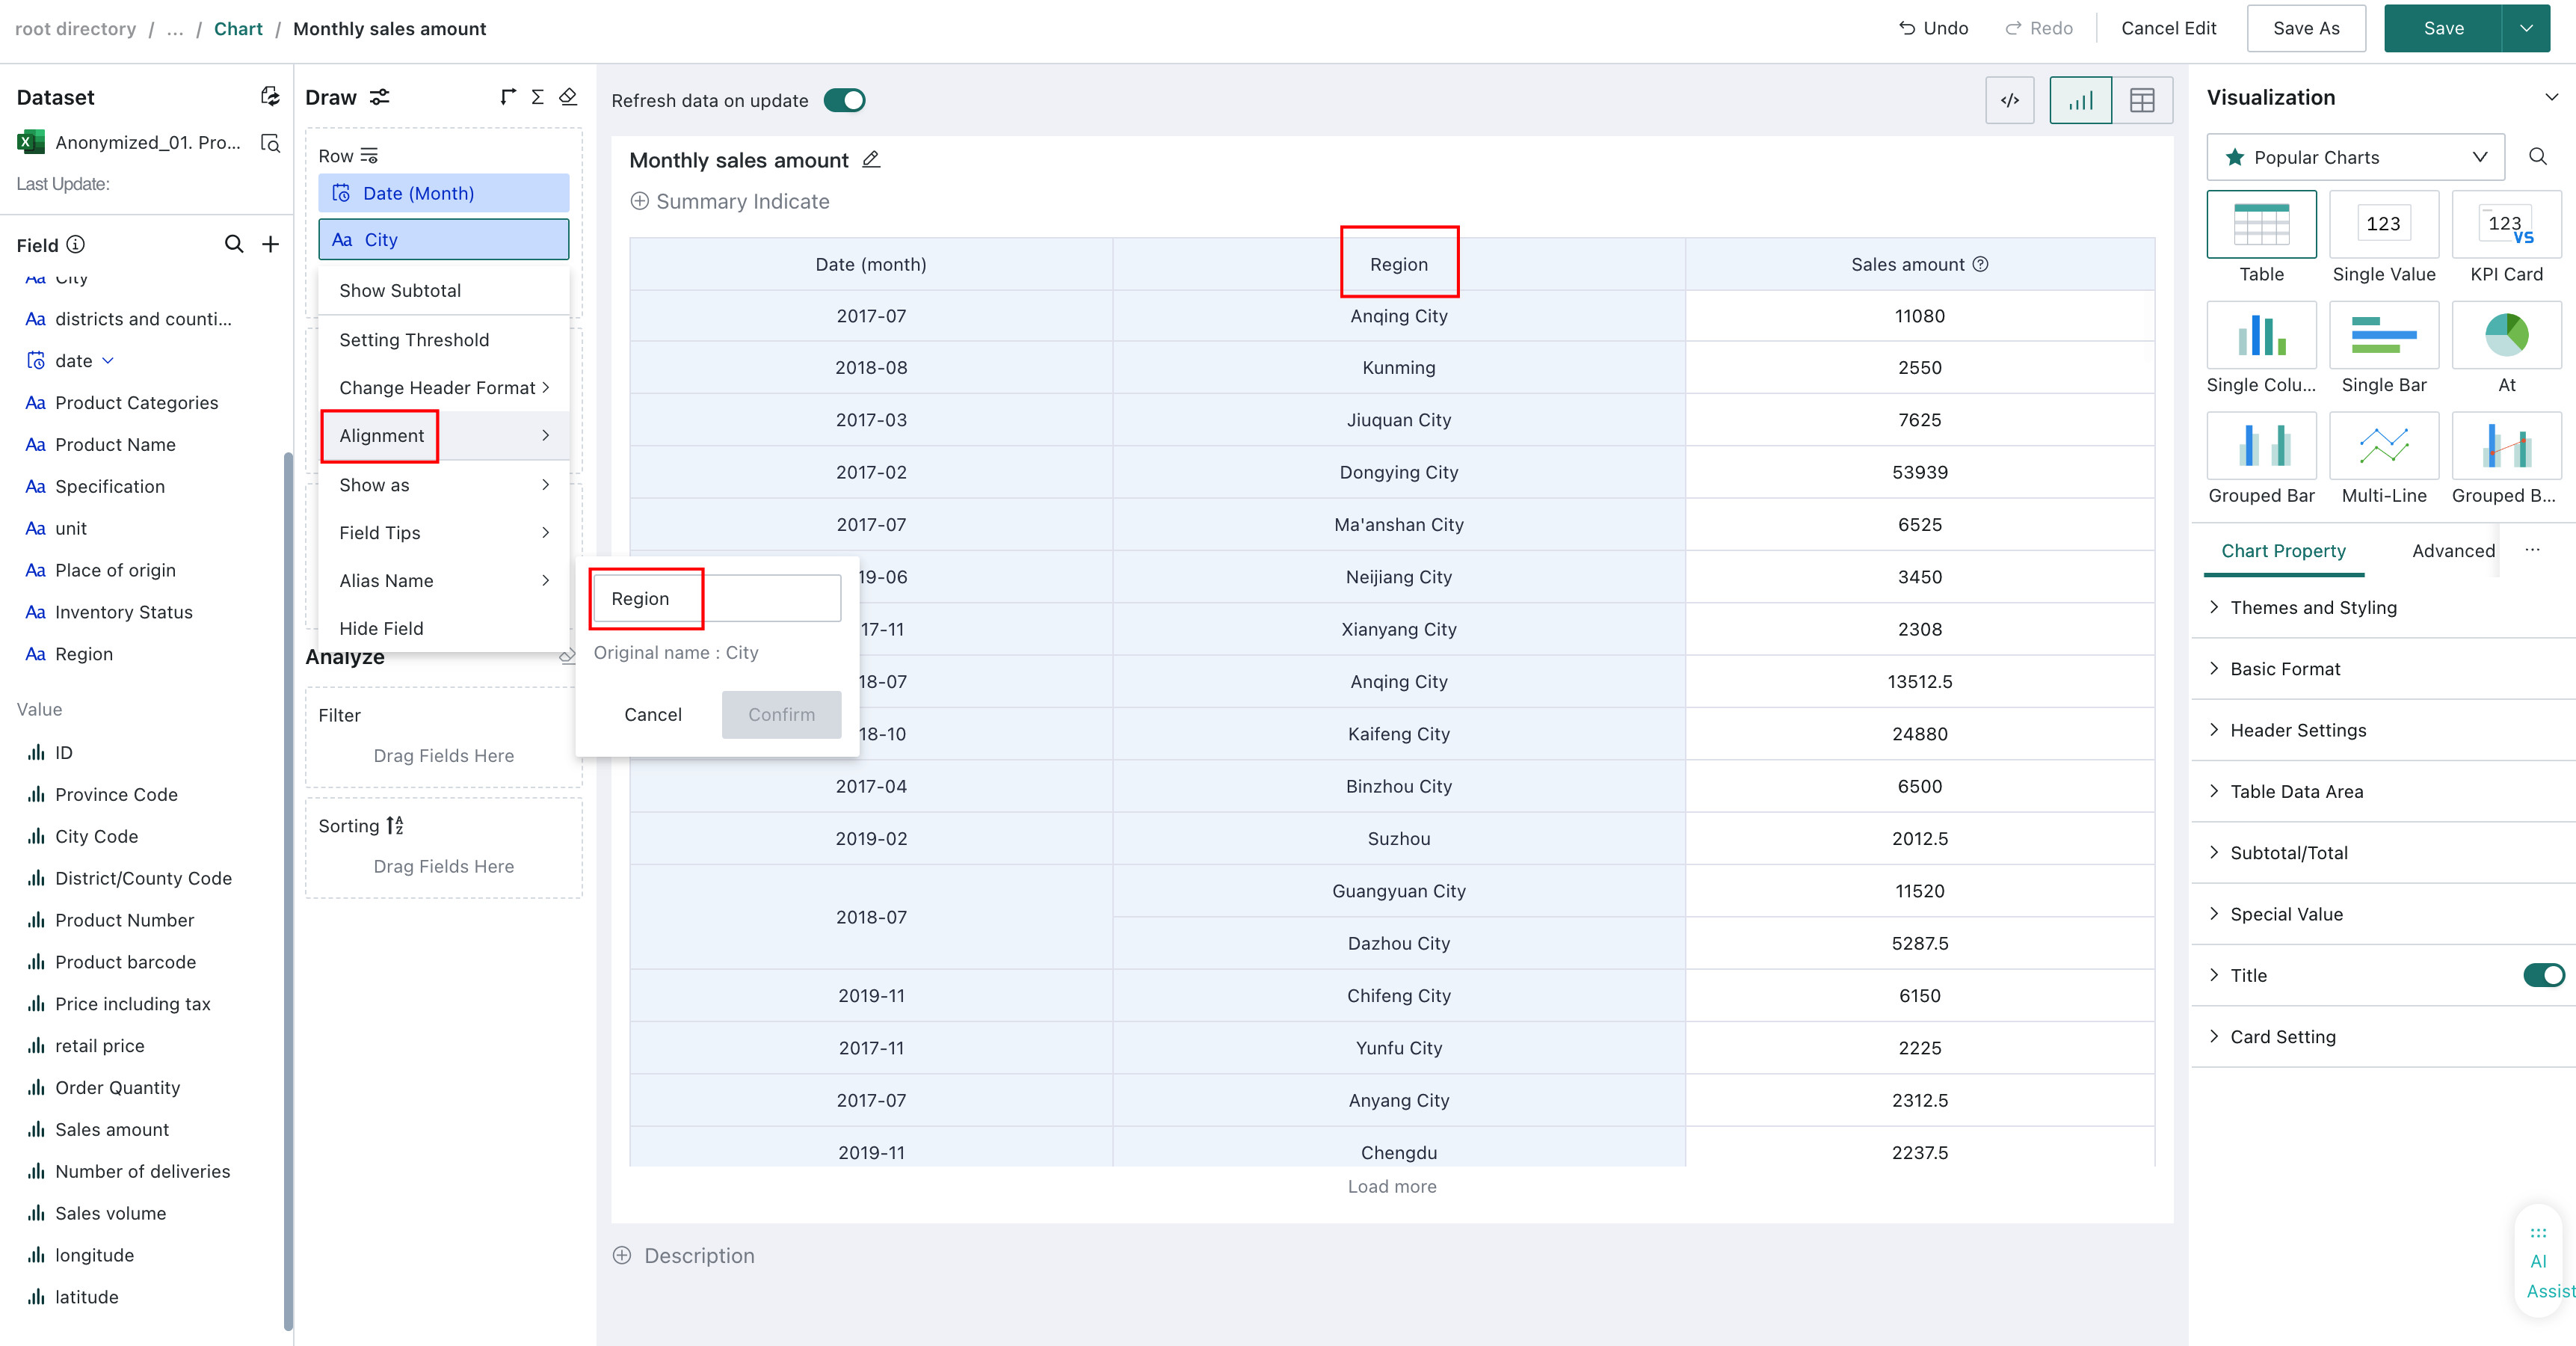Image resolution: width=2576 pixels, height=1346 pixels.
Task: Choose Setting Threshold menu item
Action: [443, 340]
